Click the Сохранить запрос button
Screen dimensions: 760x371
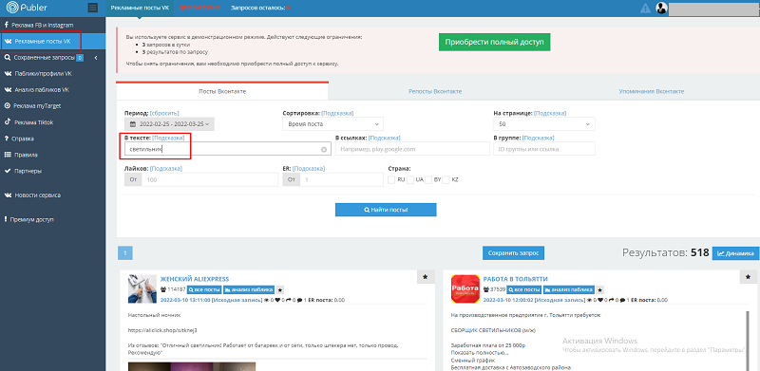coord(514,252)
